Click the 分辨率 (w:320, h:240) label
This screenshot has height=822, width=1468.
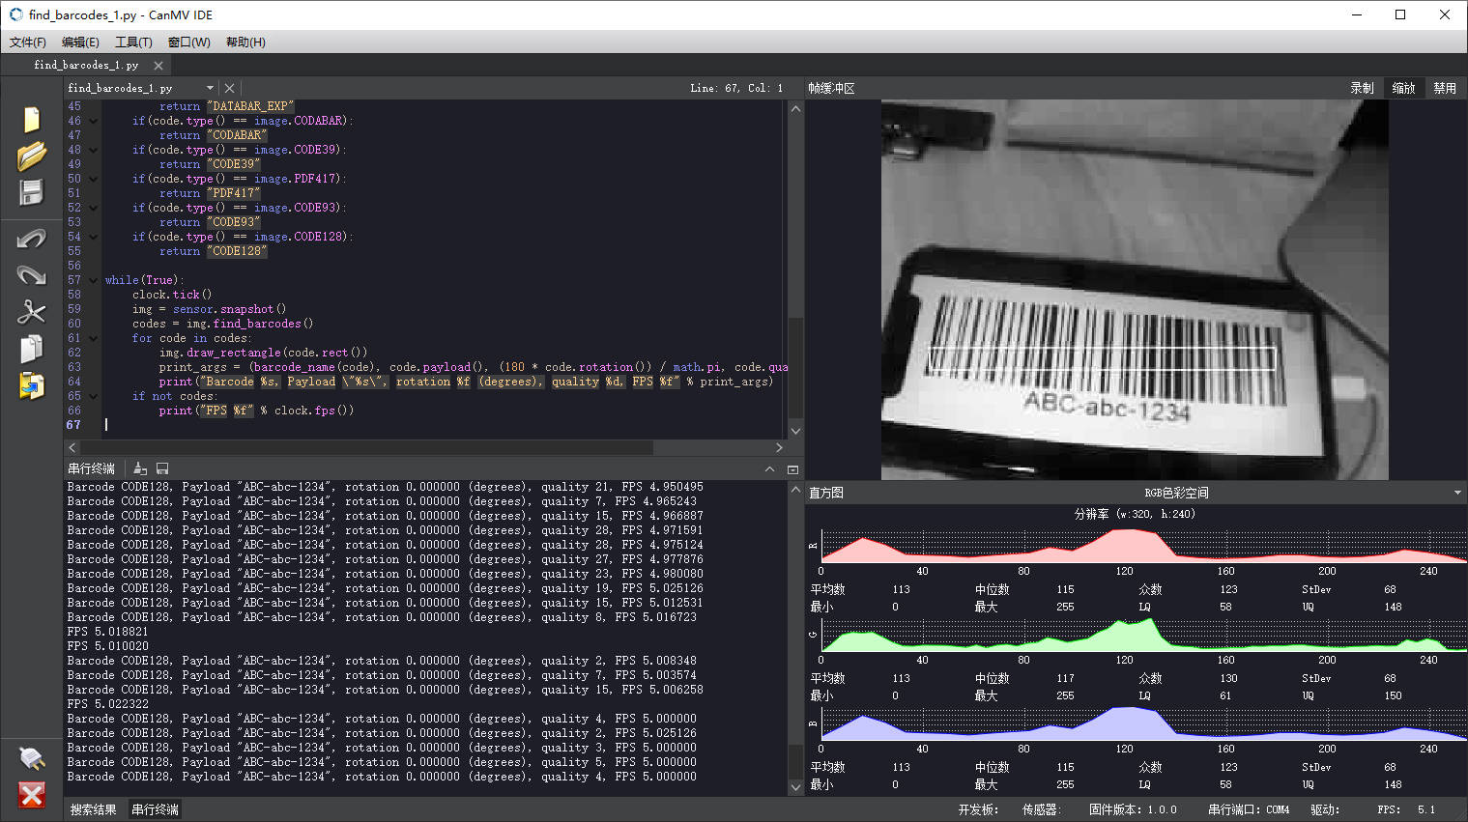tap(1135, 514)
